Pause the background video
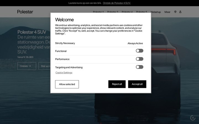Screen dimensions: 199x124 click(193, 118)
